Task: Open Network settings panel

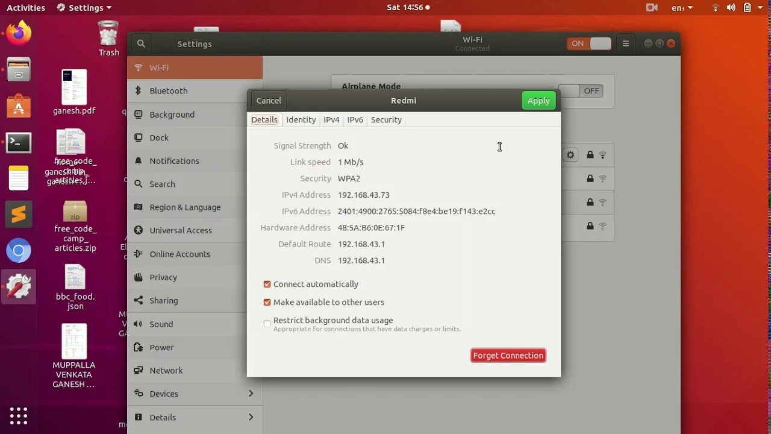Action: [195, 371]
